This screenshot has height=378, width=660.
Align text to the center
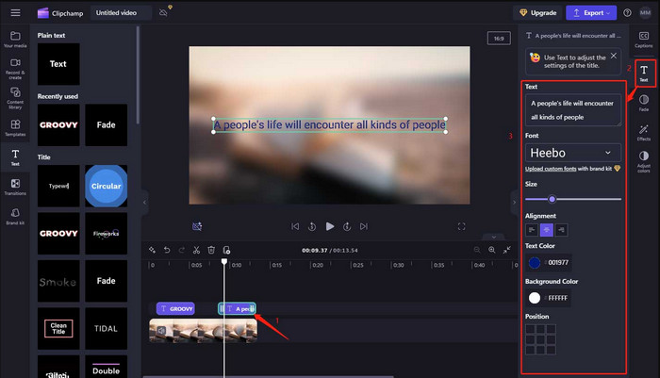[x=546, y=230]
